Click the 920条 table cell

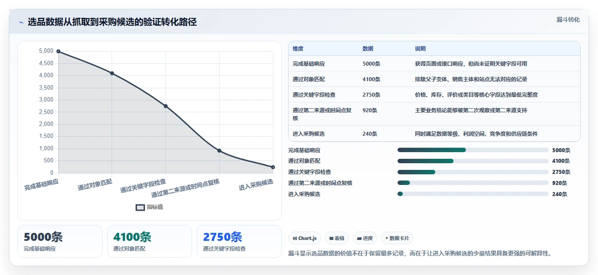[370, 110]
